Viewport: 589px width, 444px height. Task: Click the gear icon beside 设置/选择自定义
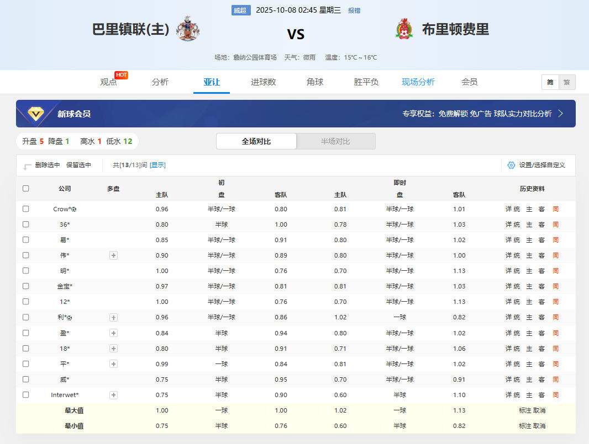511,165
